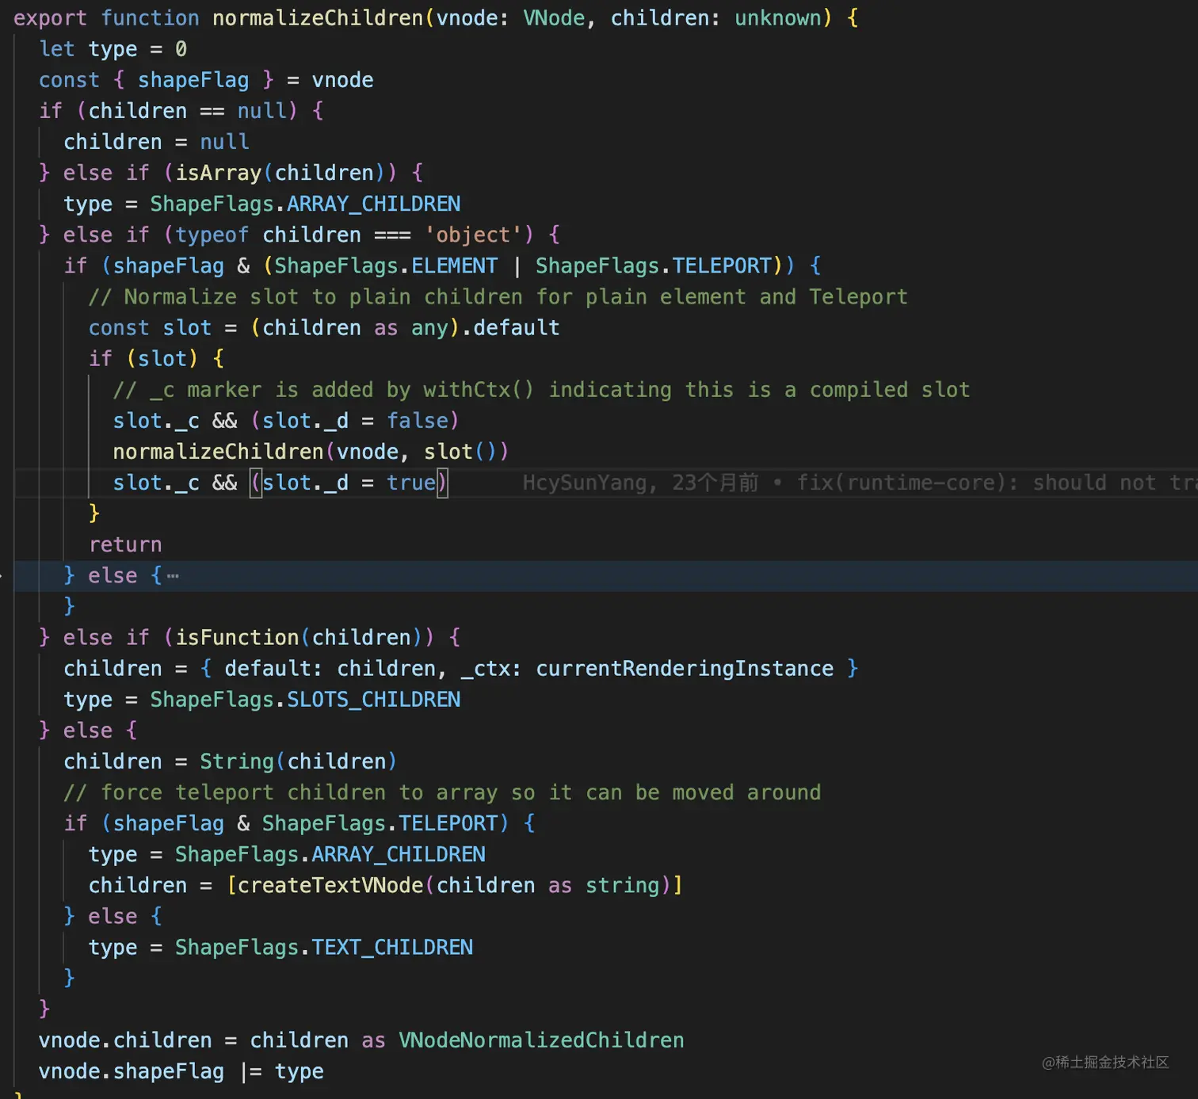Click 'if (shapeFlag & ShapeFlags.TELEPORT)' line
Screen dimensions: 1198x1099
coord(299,823)
